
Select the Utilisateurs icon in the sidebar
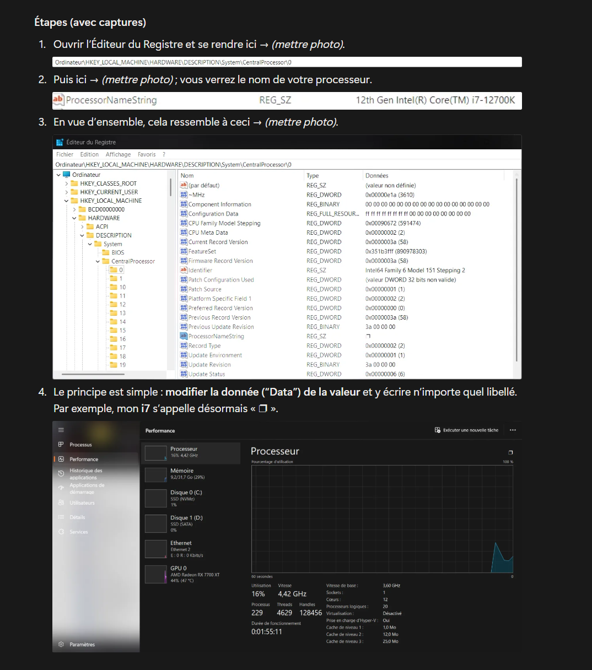click(61, 503)
